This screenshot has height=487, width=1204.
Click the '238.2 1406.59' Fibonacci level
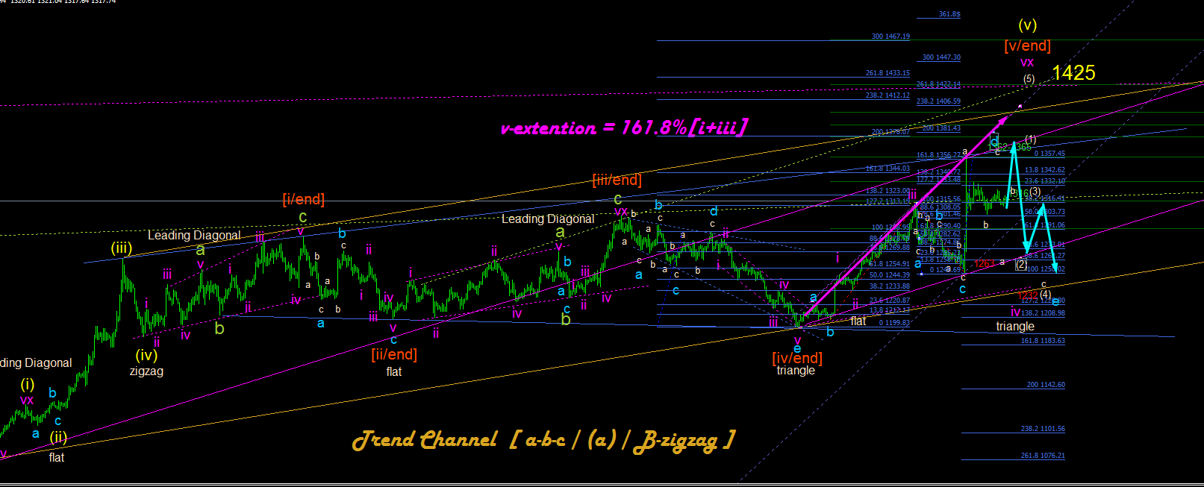tap(938, 101)
